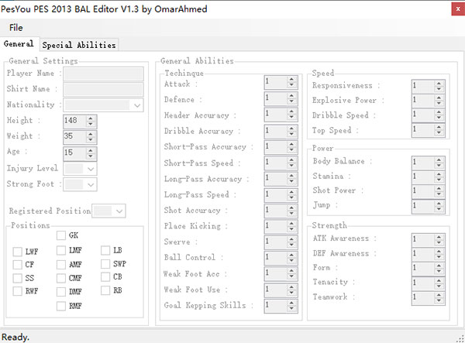Increase Ball Control with up arrow

click(291, 256)
